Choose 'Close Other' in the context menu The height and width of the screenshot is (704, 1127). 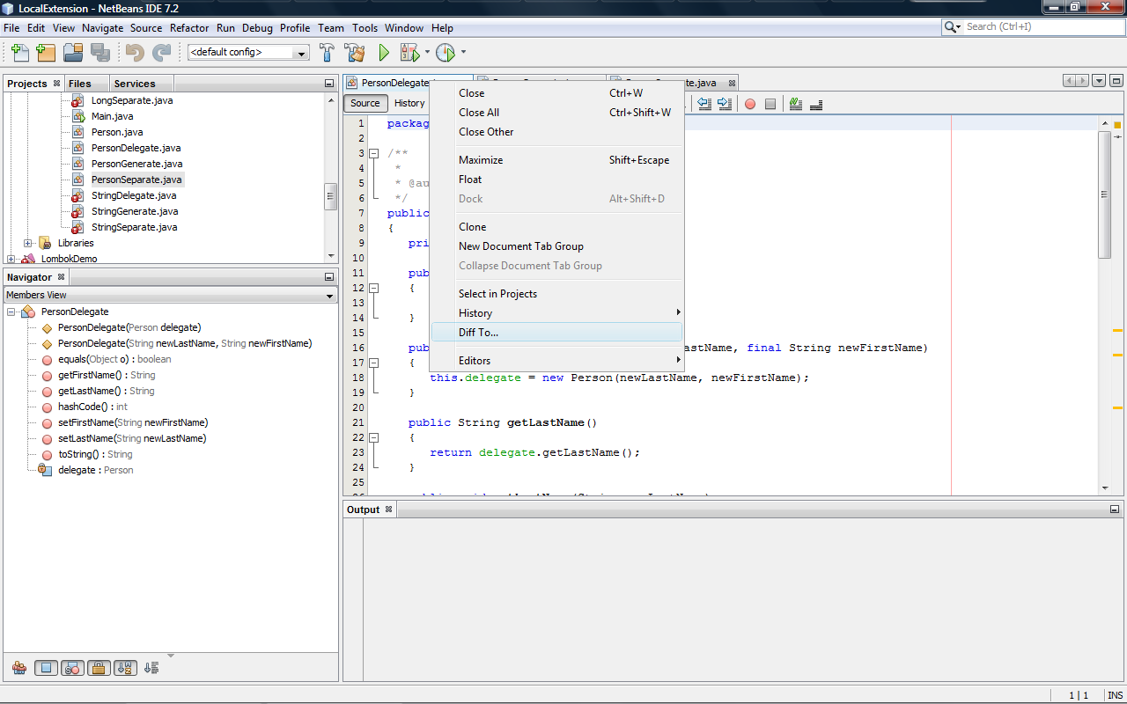(x=486, y=132)
